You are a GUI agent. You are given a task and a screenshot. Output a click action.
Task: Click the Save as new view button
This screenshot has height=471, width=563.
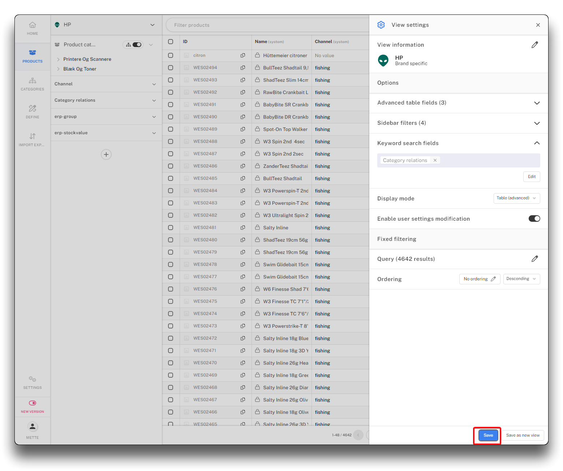[x=523, y=435]
